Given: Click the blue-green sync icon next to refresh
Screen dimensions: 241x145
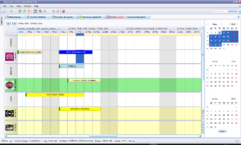Looking at the screenshot, I should click(x=24, y=11).
